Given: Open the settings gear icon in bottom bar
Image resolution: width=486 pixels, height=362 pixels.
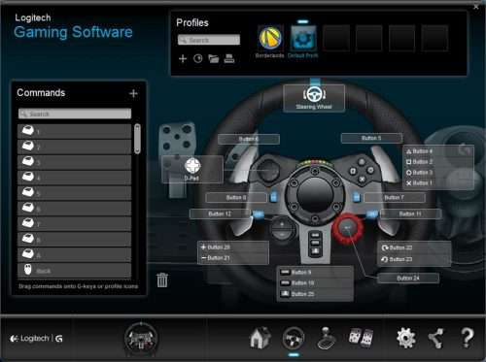Looking at the screenshot, I should pyautogui.click(x=406, y=338).
